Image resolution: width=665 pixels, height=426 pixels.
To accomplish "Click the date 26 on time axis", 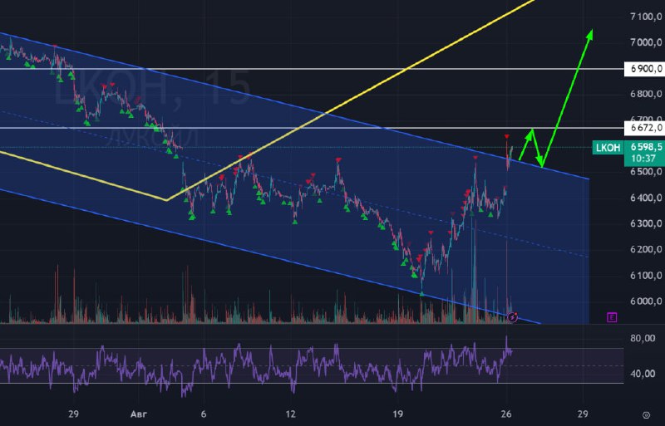I will pos(506,414).
